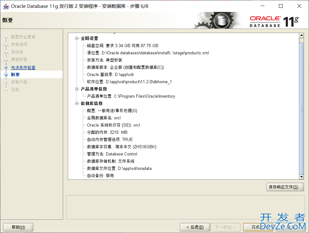Select the 典型安装 step
The width and height of the screenshot is (309, 233).
tap(19, 59)
